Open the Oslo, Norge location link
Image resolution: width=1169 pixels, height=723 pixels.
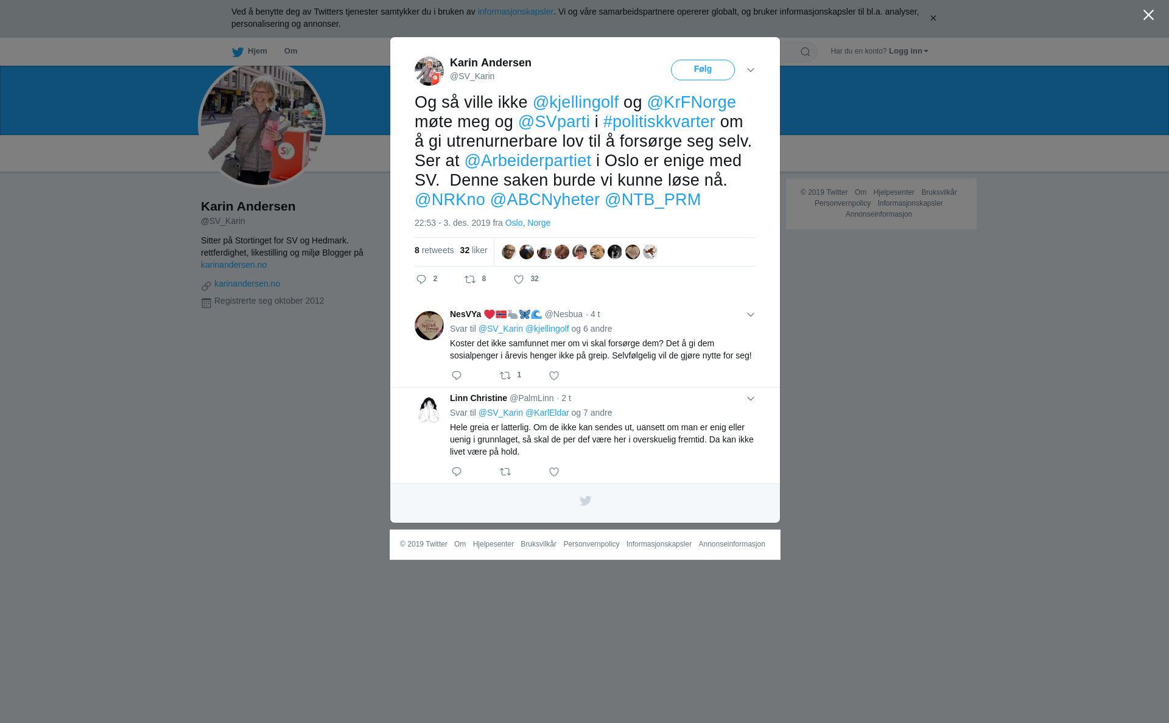click(x=527, y=223)
